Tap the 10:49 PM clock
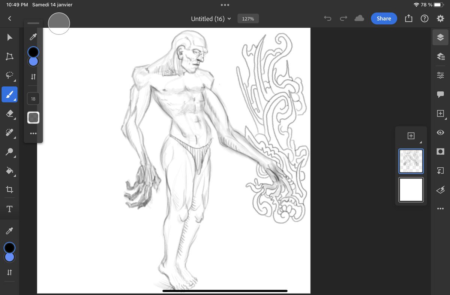 click(x=17, y=5)
